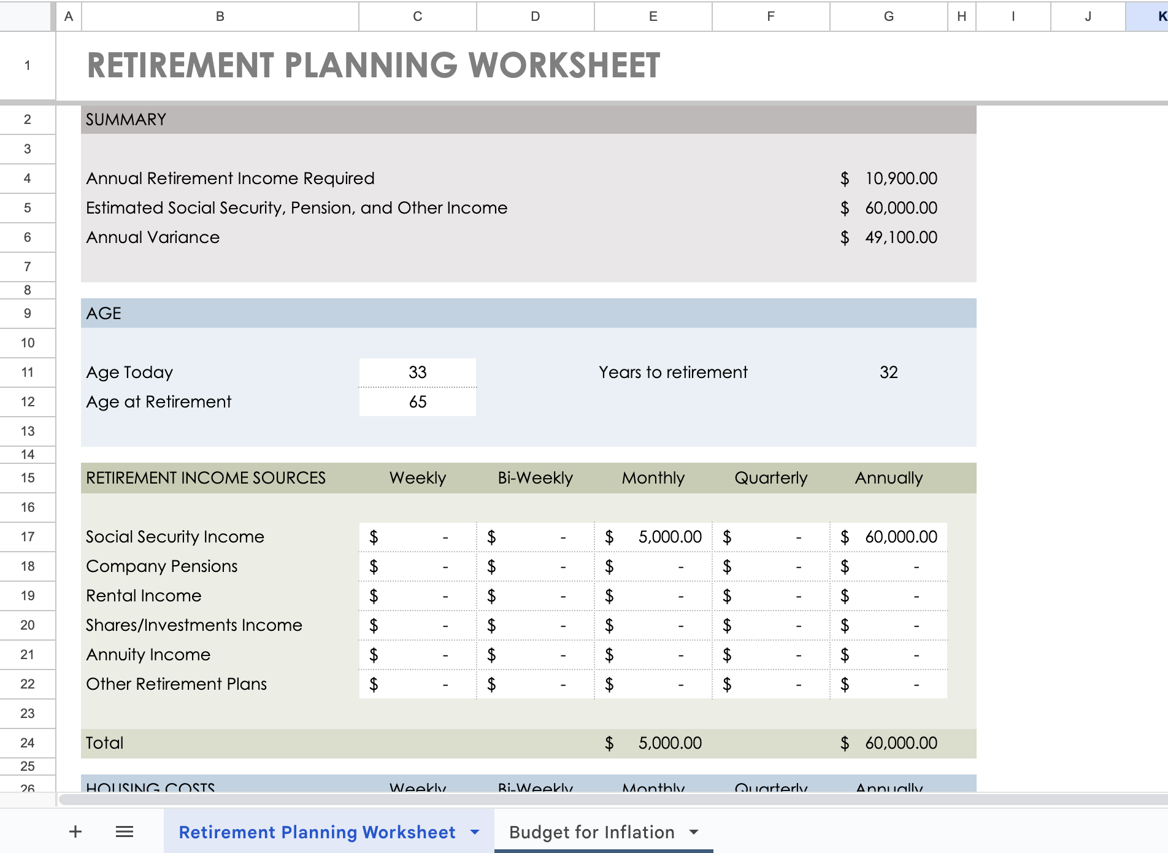Select the Years to retirement value cell
This screenshot has height=853, width=1168.
[888, 372]
